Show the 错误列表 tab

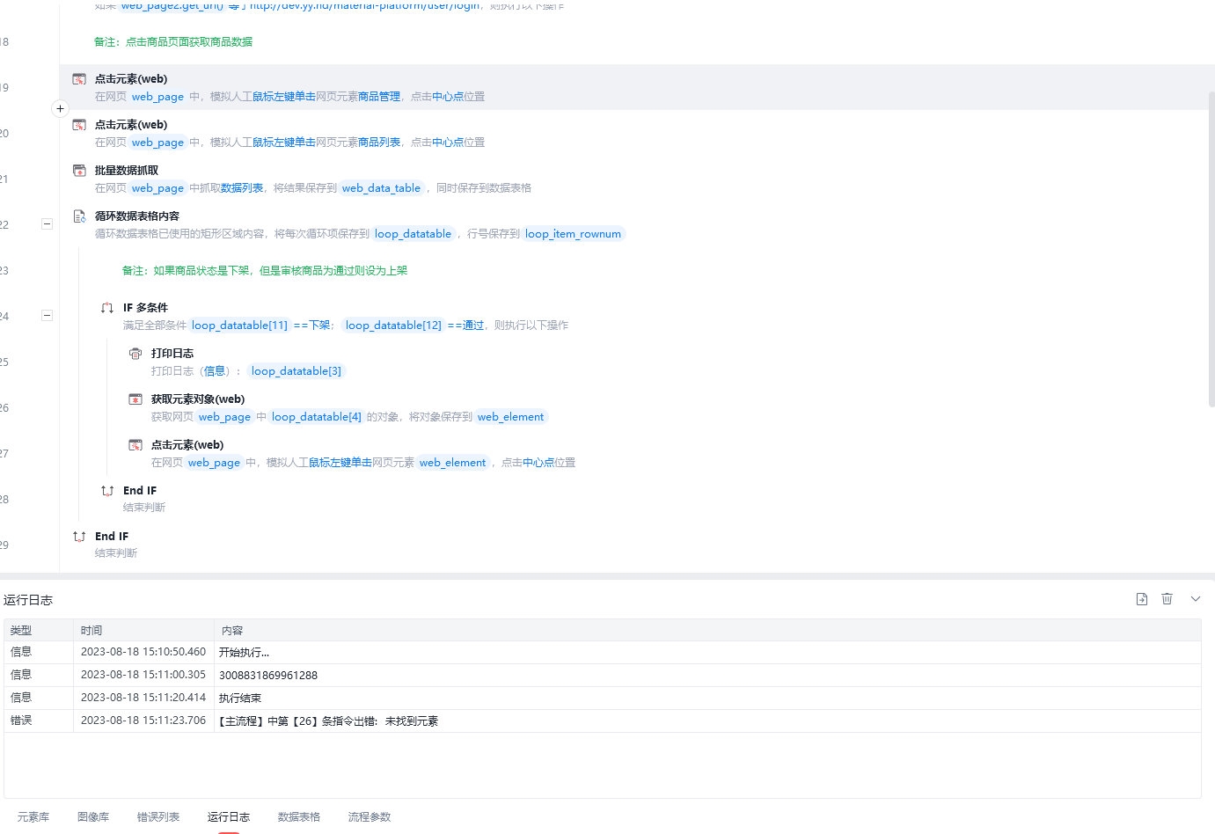[158, 817]
